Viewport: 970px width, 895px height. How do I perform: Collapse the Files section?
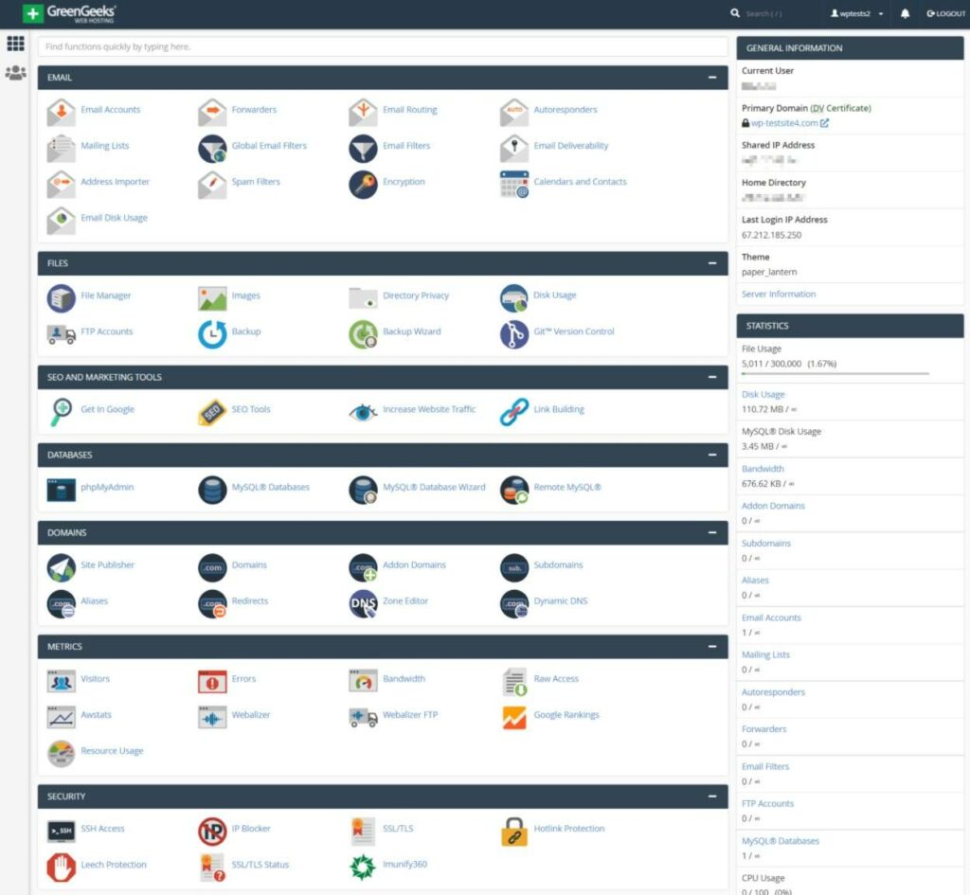click(712, 263)
